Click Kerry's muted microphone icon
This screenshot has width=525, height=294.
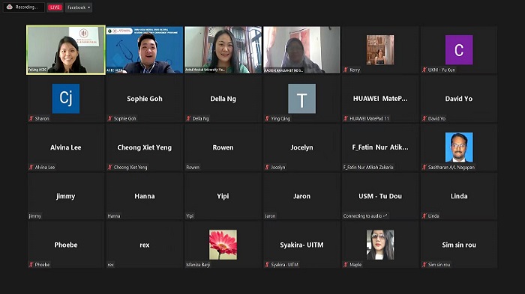(346, 70)
